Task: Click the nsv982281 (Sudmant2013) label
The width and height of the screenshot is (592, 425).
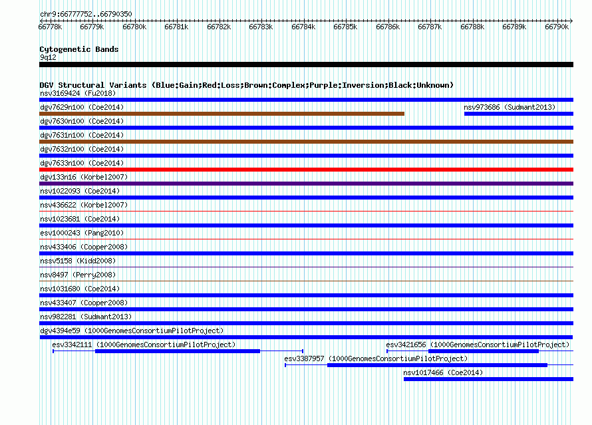Action: (x=86, y=317)
